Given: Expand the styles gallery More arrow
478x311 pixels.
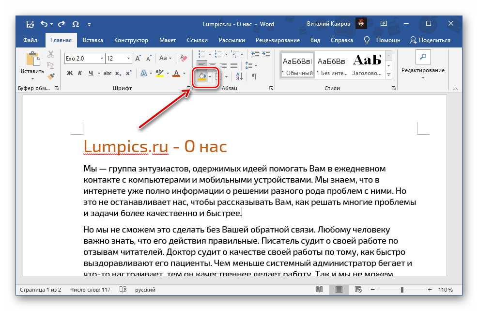Looking at the screenshot, I should (389, 75).
